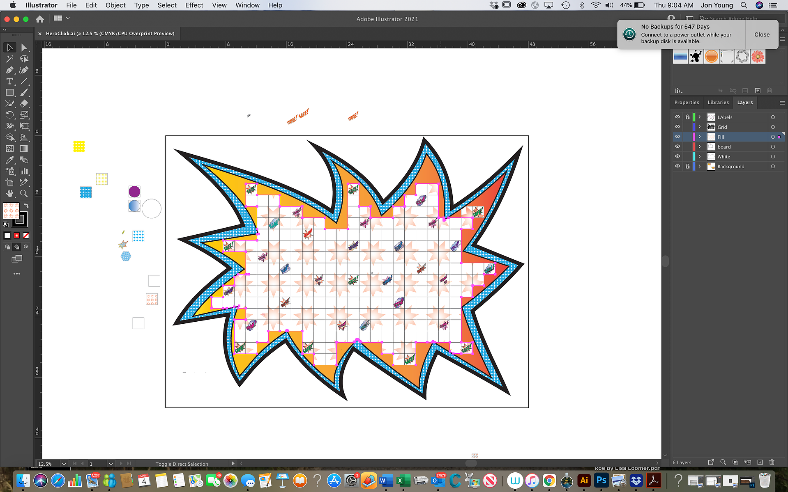
Task: Choose the Gradient tool
Action: (x=24, y=149)
